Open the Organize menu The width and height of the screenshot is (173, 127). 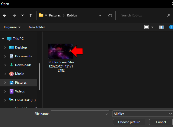click(x=12, y=27)
